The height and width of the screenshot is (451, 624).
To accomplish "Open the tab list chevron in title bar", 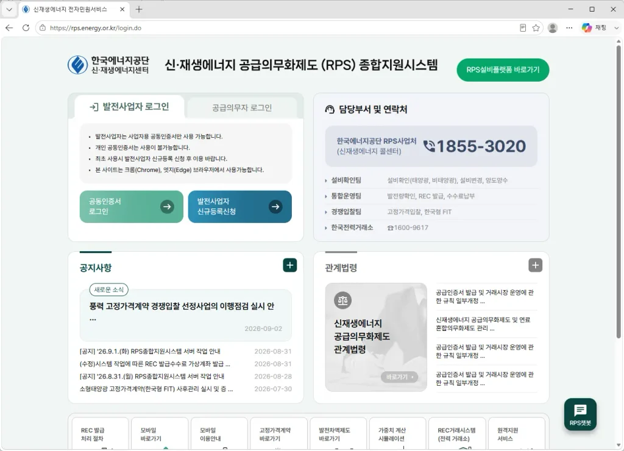I will coord(9,9).
